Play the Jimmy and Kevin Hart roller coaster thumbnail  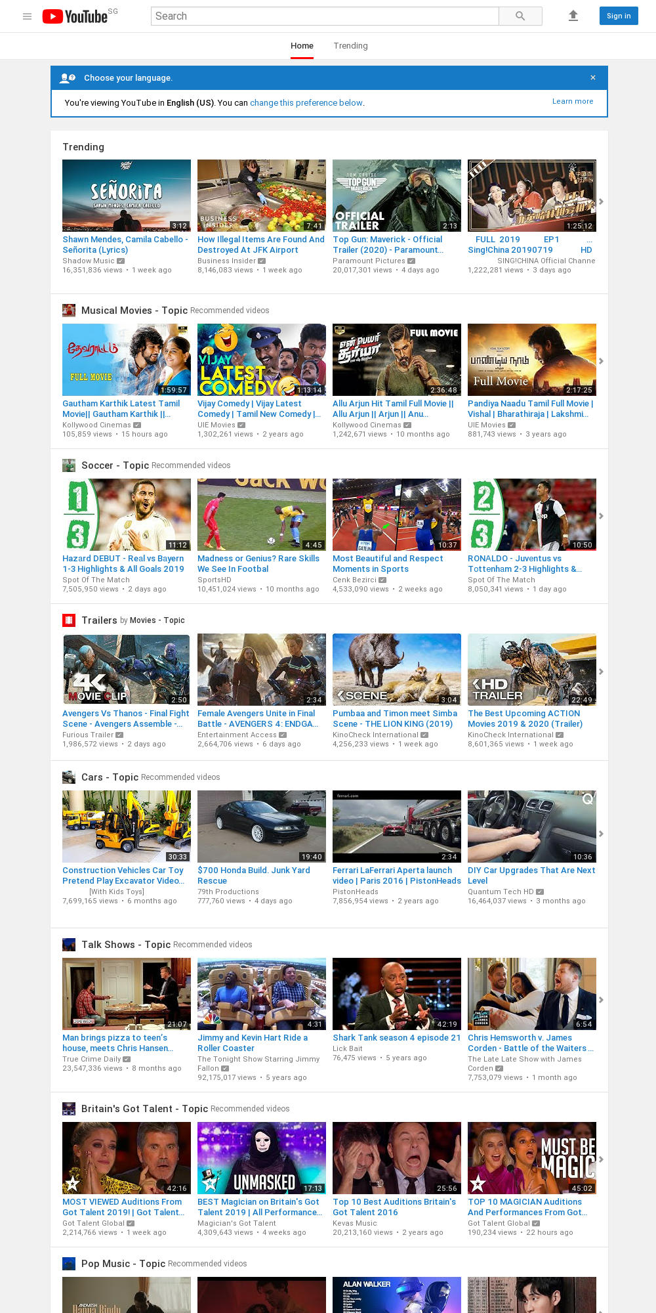point(262,994)
